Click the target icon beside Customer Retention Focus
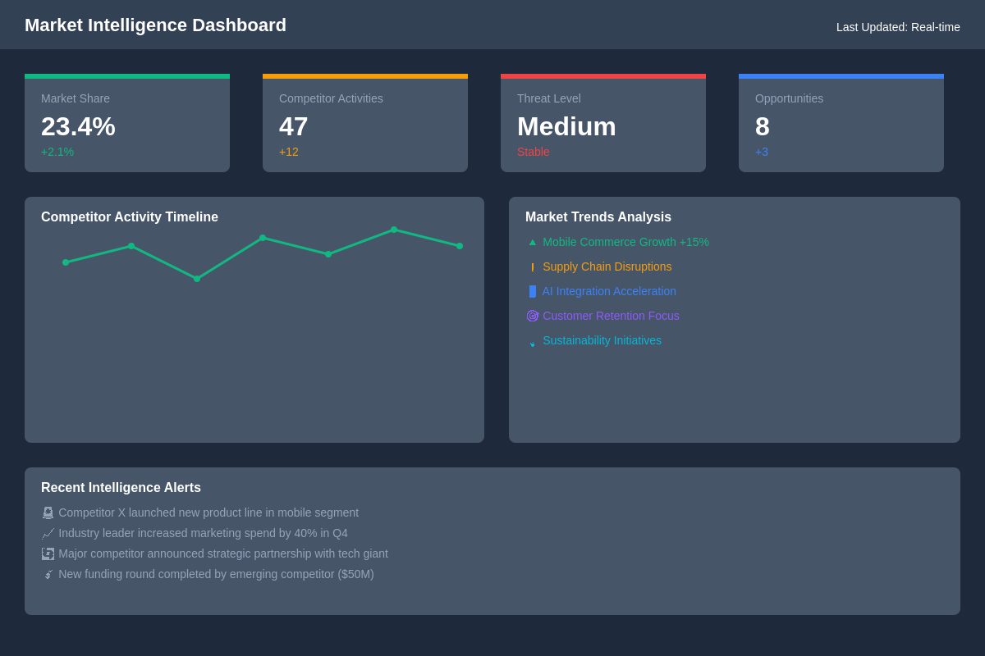This screenshot has height=656, width=985. click(x=532, y=316)
